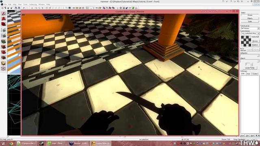Switch to the Counter-Strike taskbar button
Screen dimensions: 260x146
click(x=101, y=143)
